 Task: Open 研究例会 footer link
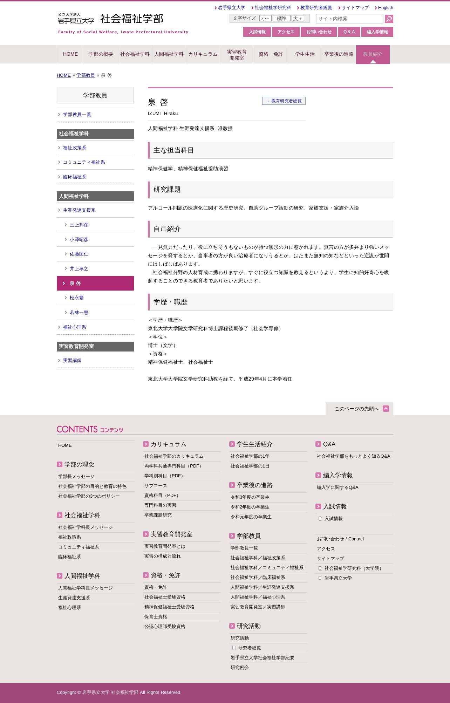[240, 668]
